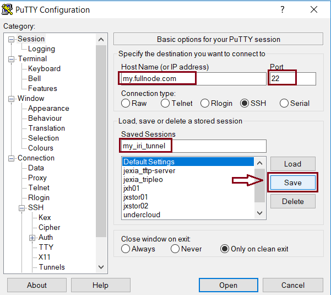Open the Connection category

click(x=36, y=158)
